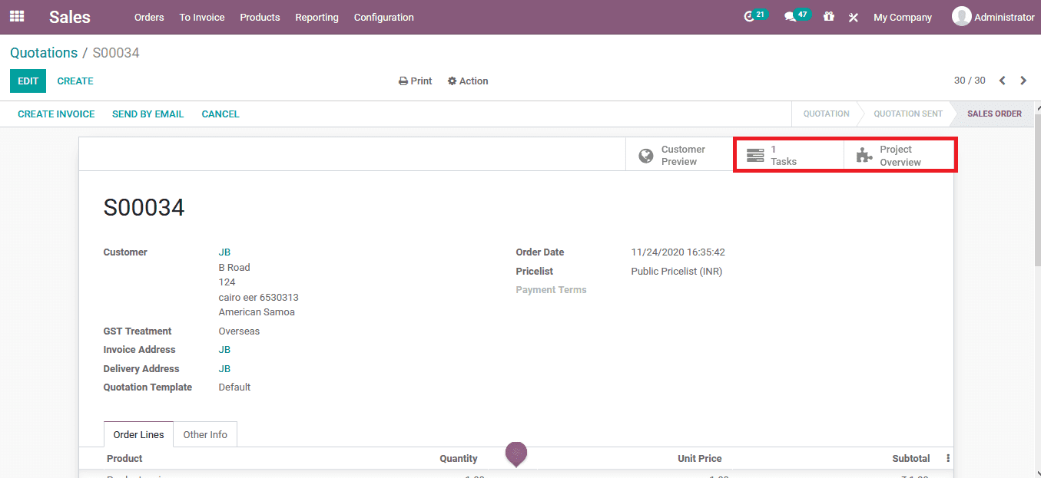Click the EDIT button
This screenshot has width=1041, height=478.
pyautogui.click(x=28, y=81)
